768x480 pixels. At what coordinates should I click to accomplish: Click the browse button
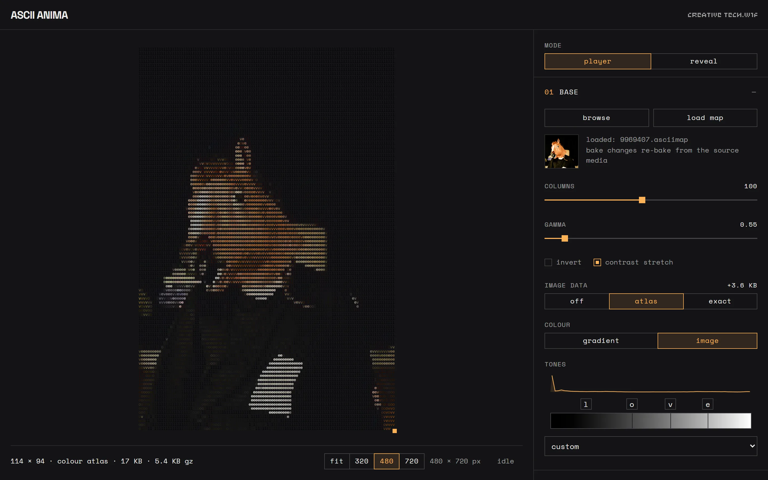596,118
